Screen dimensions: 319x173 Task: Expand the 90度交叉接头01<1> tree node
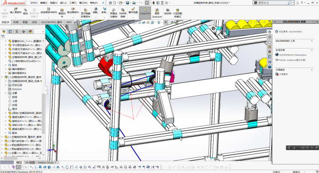(x=6, y=49)
